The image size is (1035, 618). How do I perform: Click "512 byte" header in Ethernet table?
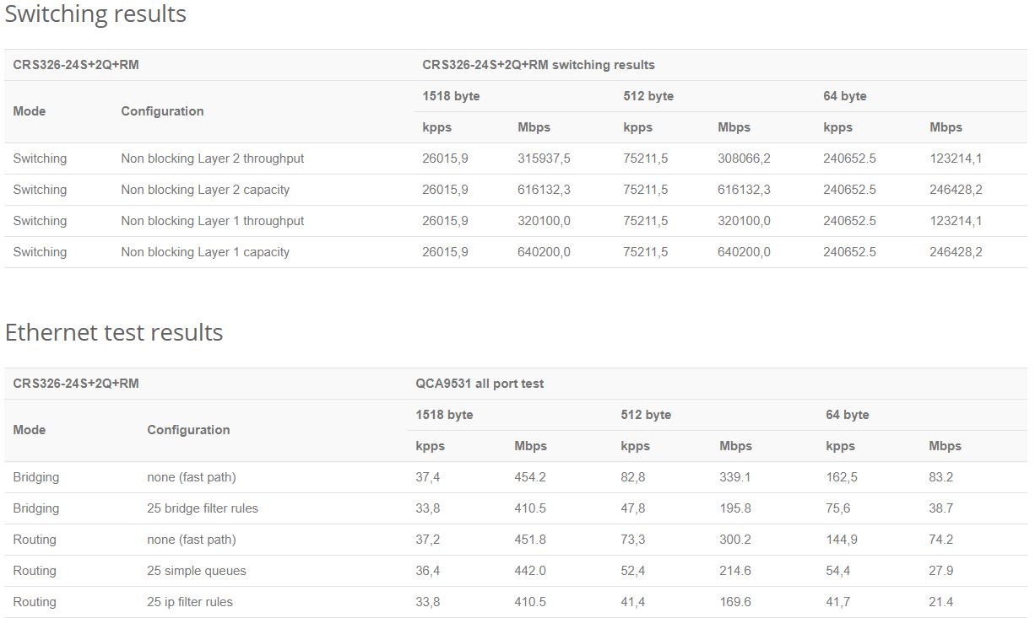click(x=646, y=415)
